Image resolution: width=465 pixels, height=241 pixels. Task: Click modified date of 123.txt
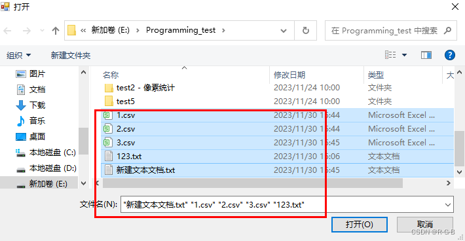(307, 157)
